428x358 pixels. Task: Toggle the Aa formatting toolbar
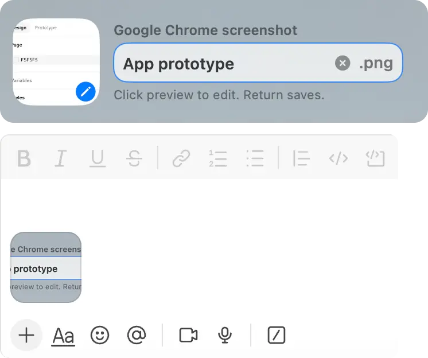pyautogui.click(x=63, y=336)
